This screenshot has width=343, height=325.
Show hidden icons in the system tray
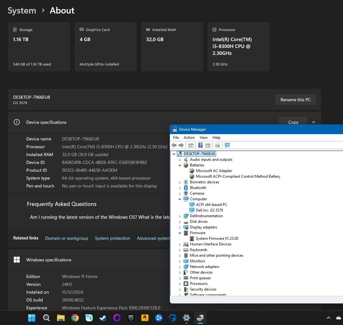pos(329,318)
